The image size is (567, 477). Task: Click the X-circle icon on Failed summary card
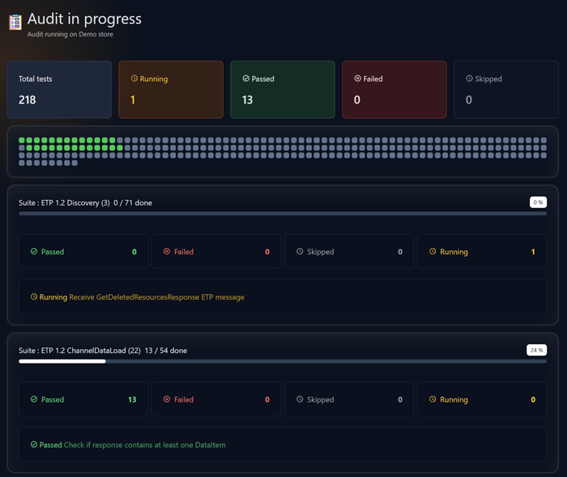pyautogui.click(x=358, y=79)
